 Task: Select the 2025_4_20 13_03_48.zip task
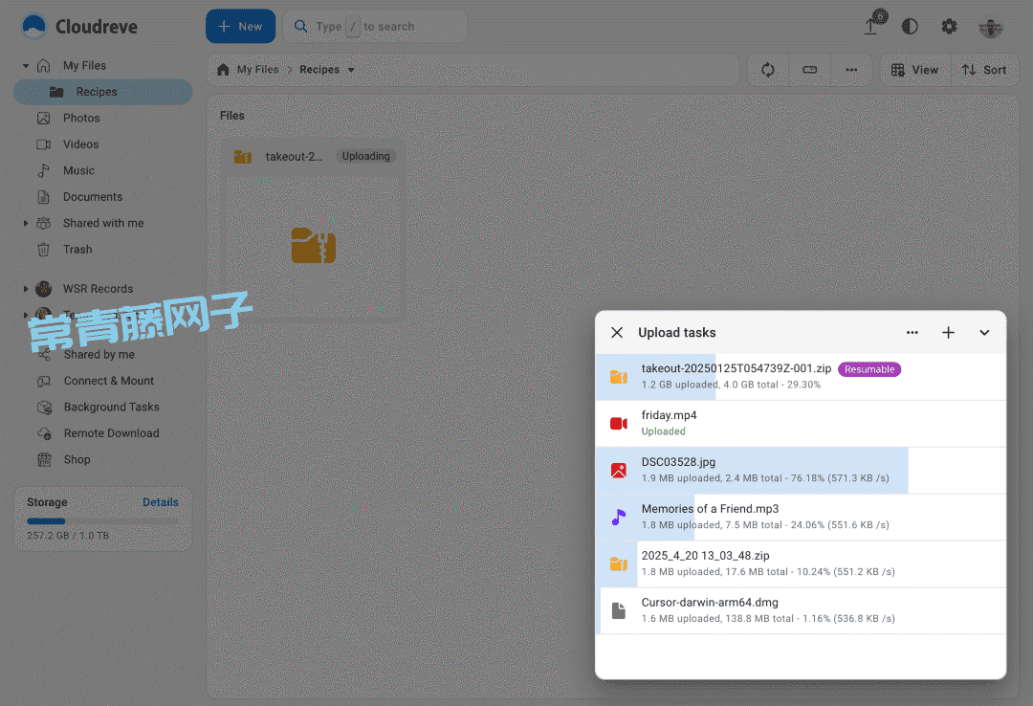[x=801, y=564]
